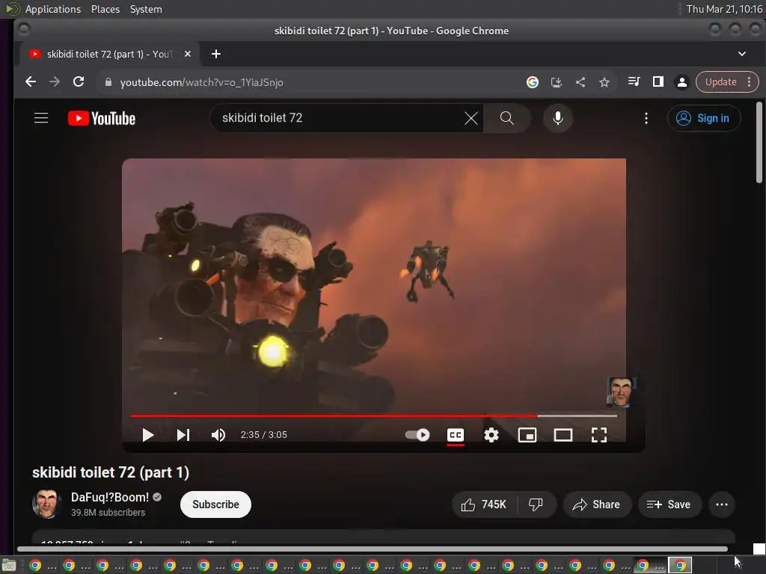
Task: Skip to the next video
Action: coord(183,435)
